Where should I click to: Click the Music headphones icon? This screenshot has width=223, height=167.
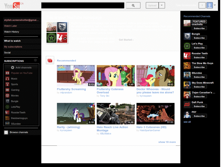pos(8,79)
